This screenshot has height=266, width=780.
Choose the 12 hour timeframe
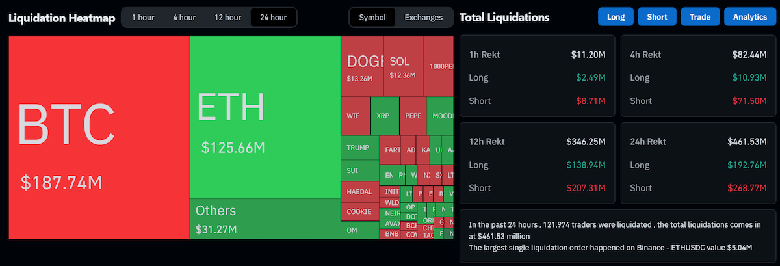tap(228, 18)
